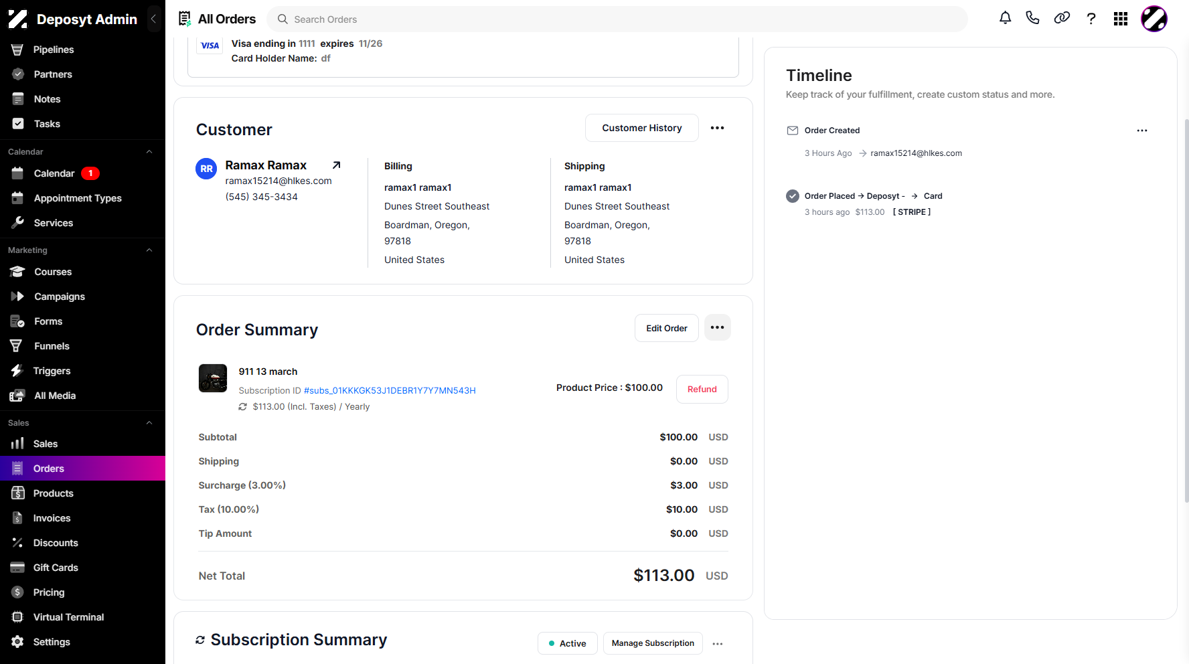The height and width of the screenshot is (664, 1189).
Task: Open Funnels in sidebar
Action: click(x=82, y=346)
